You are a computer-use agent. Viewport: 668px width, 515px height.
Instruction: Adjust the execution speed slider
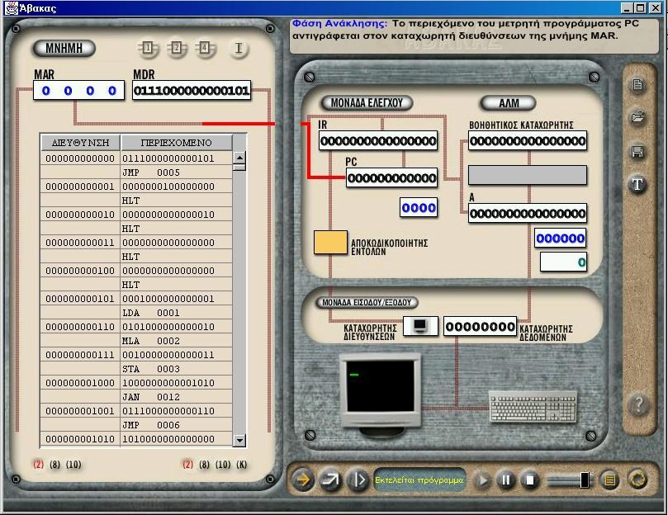(585, 480)
